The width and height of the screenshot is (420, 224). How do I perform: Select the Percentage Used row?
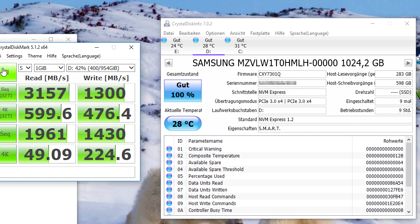(x=285, y=176)
